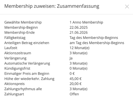This screenshot has width=133, height=104.
Task: Click the Zahlungsart value Offen
Action: 74,94
